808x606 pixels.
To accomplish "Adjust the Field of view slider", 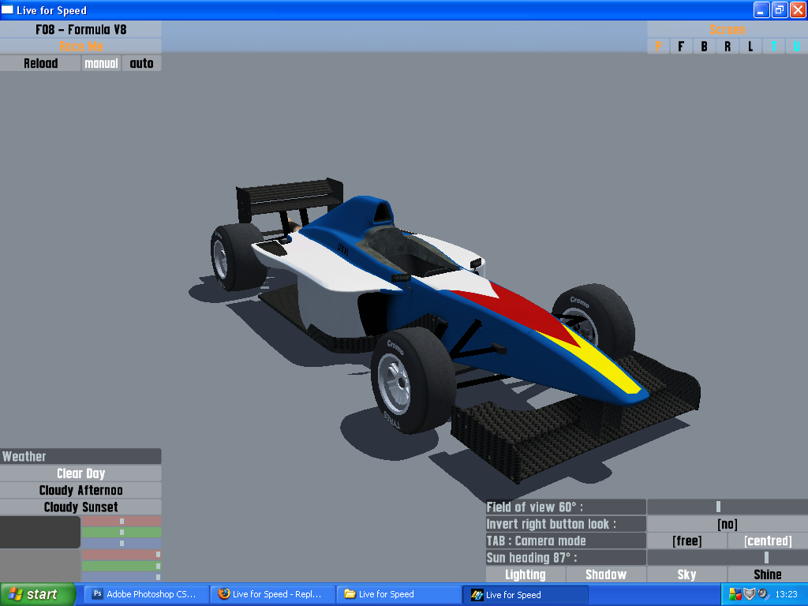I will click(x=727, y=507).
